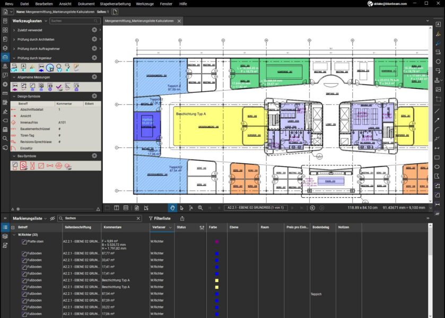Open the Werkzeugkasten dropdown arrow
Image resolution: width=445 pixels, height=318 pixels.
point(45,21)
